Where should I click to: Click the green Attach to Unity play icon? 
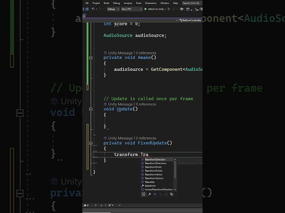pyautogui.click(x=146, y=9)
